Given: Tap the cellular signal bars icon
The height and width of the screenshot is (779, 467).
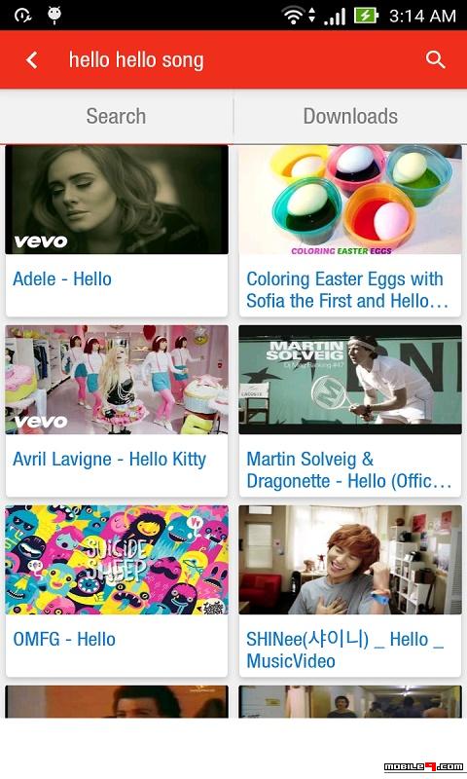Looking at the screenshot, I should [335, 17].
